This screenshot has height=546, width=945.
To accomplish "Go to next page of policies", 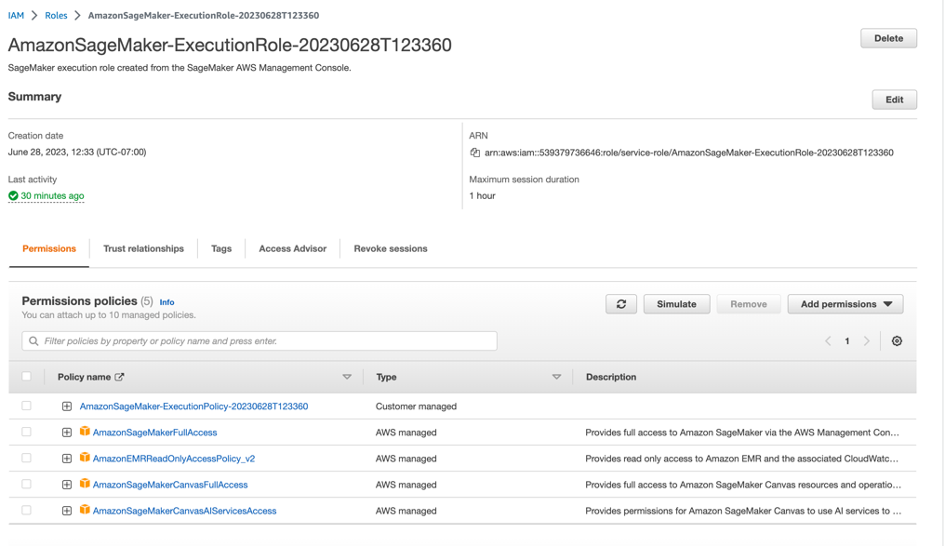I will click(867, 341).
